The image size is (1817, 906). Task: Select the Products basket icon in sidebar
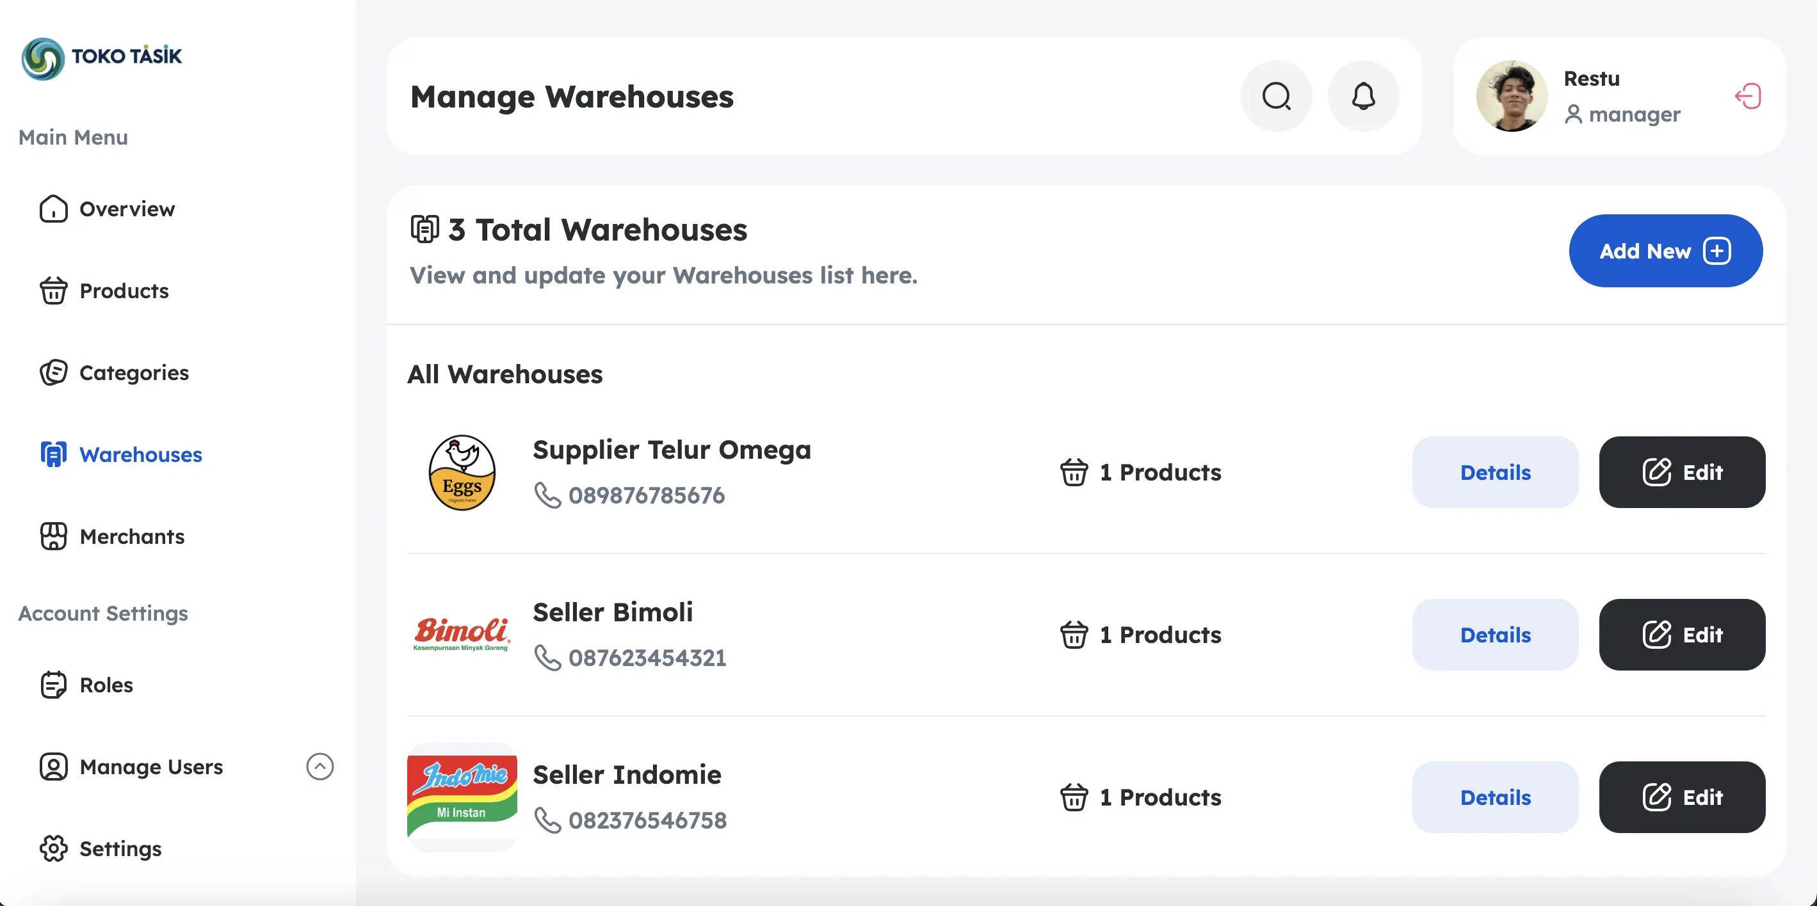(x=54, y=290)
